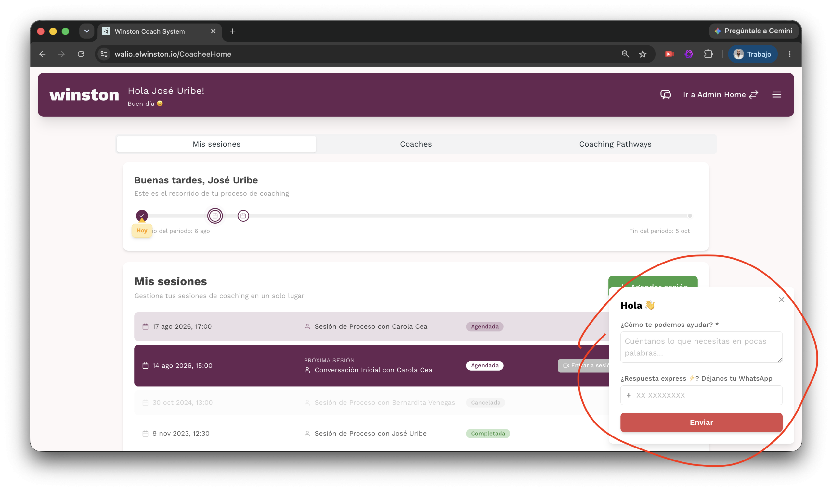Screen dimensions: 832x491
Task: Click calendar icon on 17 ago 2026 row
Action: [x=145, y=326]
